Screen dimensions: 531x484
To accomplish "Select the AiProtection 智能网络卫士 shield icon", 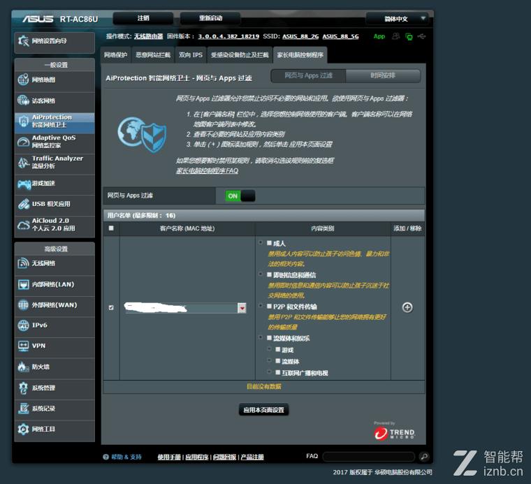I will tap(23, 121).
